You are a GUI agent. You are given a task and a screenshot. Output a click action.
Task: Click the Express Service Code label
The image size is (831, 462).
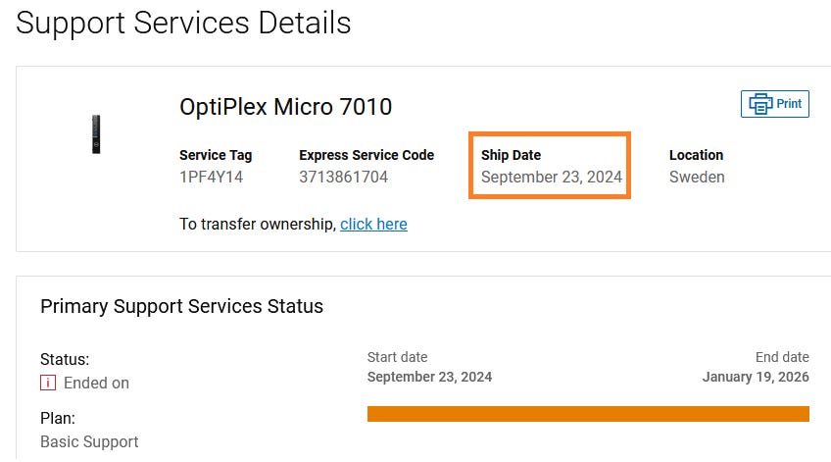pos(367,155)
